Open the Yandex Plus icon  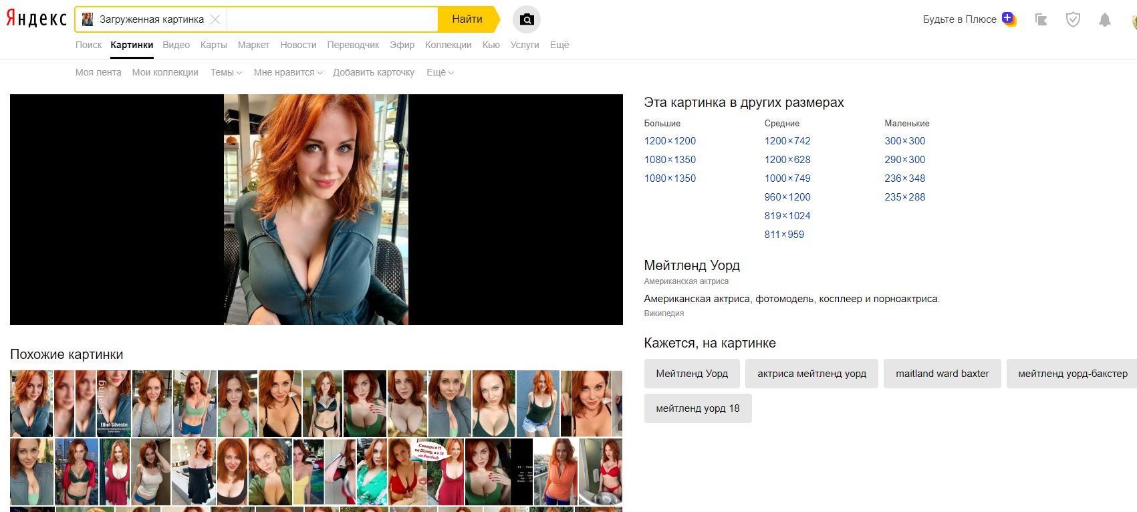[1009, 19]
